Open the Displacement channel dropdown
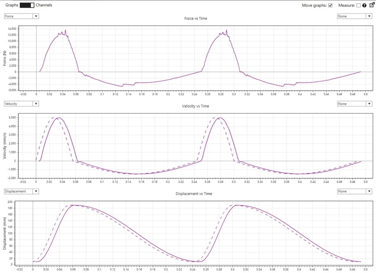This screenshot has width=376, height=273. [x=21, y=191]
